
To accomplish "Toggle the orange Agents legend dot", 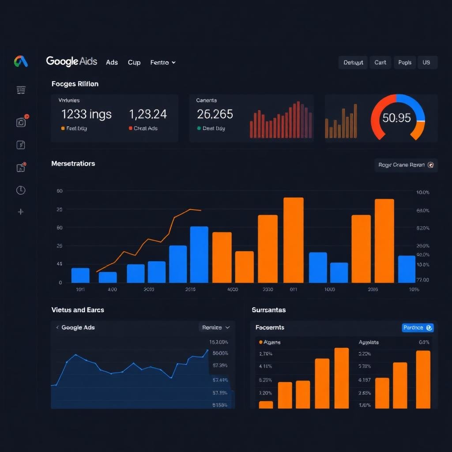I will coord(260,342).
